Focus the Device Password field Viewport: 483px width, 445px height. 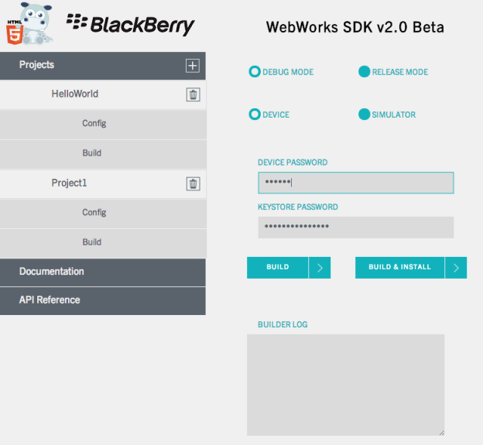point(356,183)
